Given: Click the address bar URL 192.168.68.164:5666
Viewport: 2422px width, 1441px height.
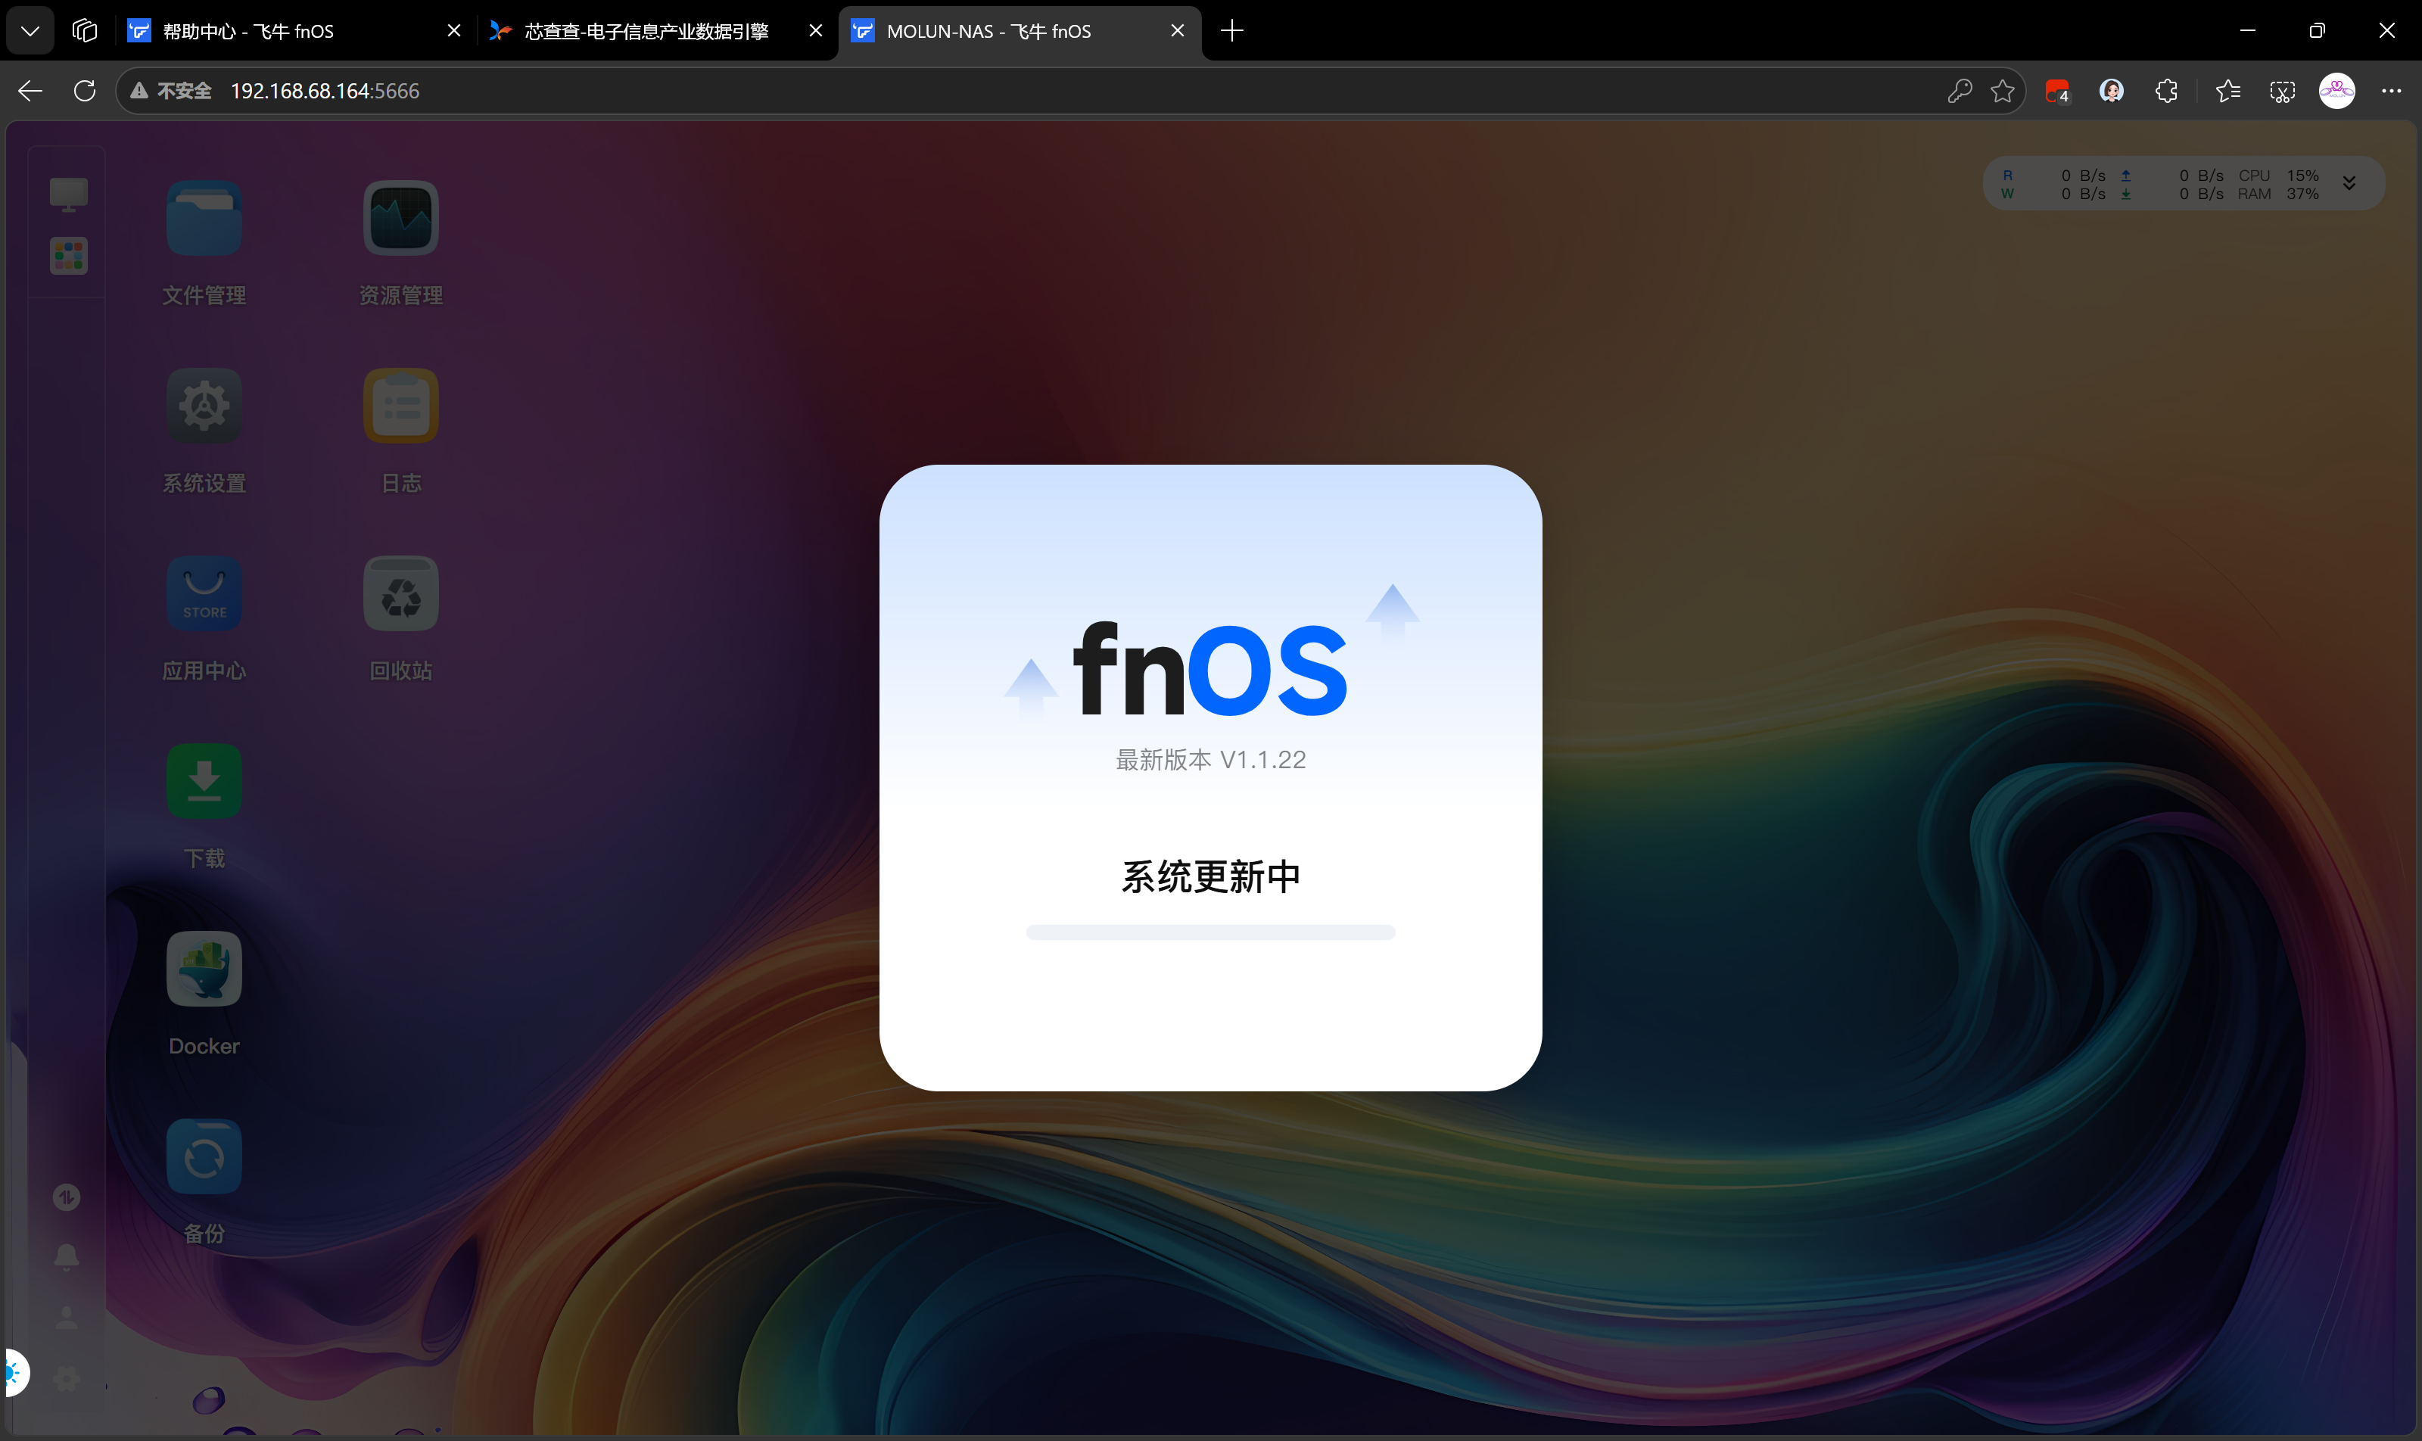Looking at the screenshot, I should click(325, 90).
